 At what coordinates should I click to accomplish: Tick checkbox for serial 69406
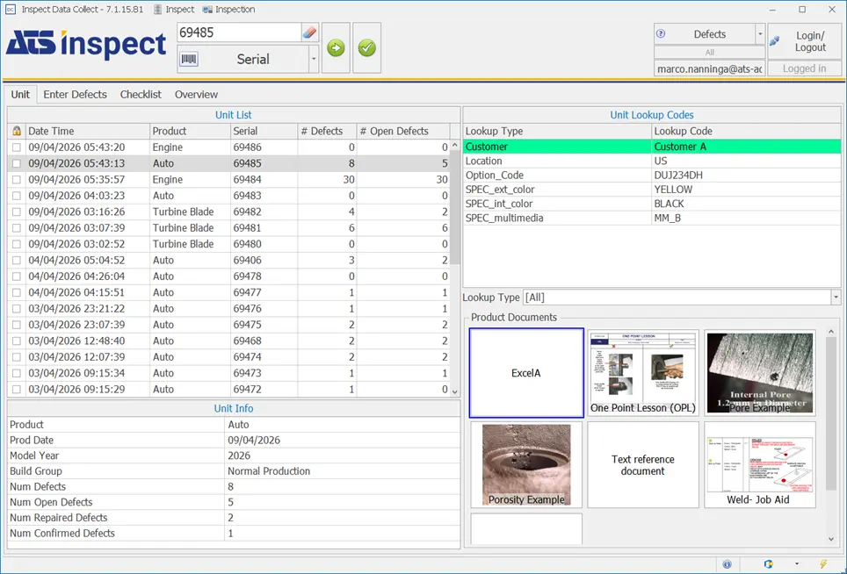point(17,260)
